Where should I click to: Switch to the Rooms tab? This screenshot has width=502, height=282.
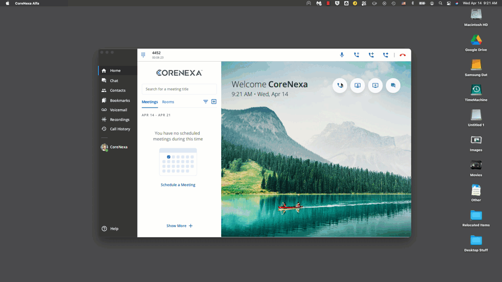168,102
